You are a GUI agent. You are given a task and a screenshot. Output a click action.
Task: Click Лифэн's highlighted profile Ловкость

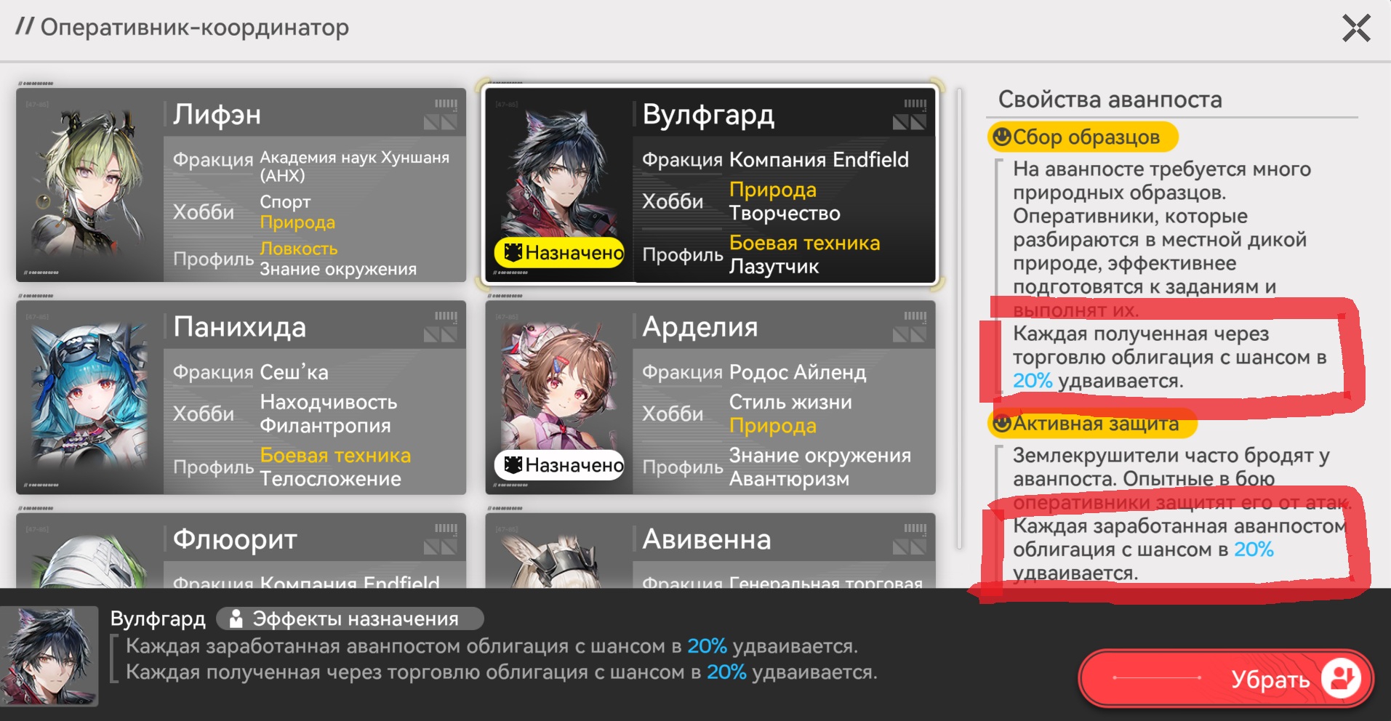(x=299, y=249)
